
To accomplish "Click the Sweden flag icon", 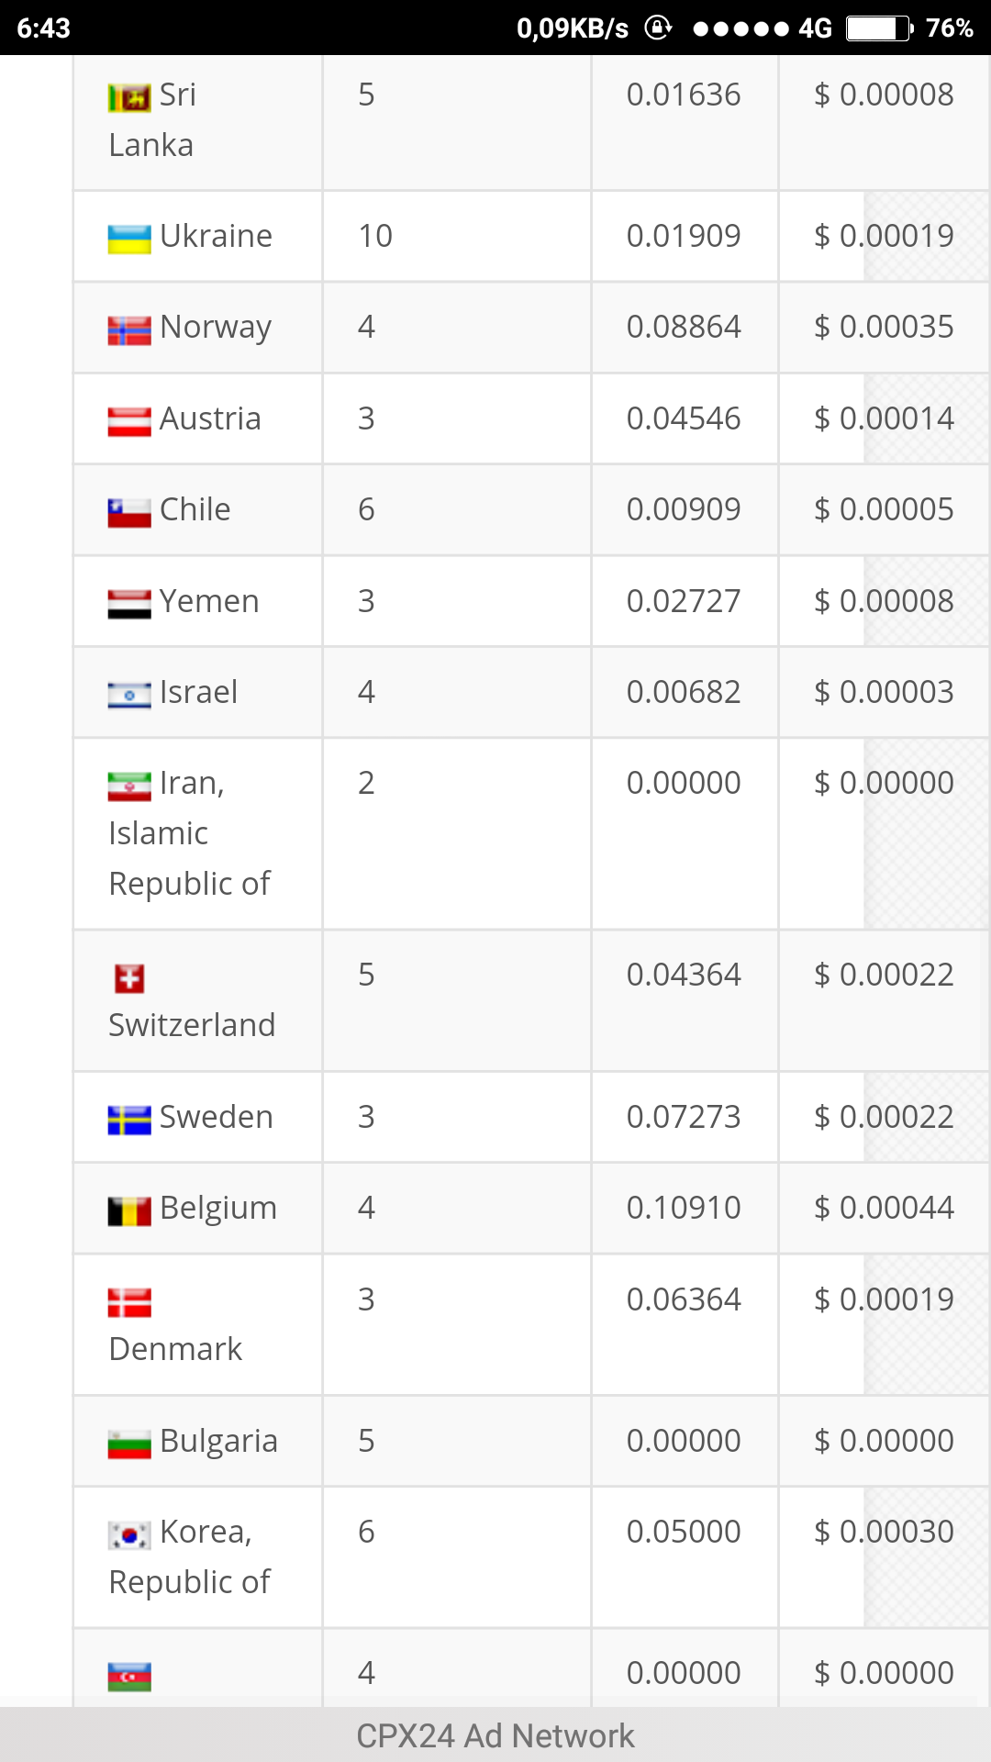I will click(129, 1120).
